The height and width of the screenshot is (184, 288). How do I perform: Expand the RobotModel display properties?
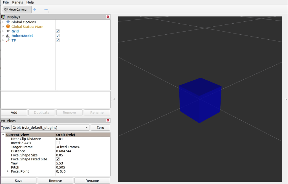click(x=3, y=36)
